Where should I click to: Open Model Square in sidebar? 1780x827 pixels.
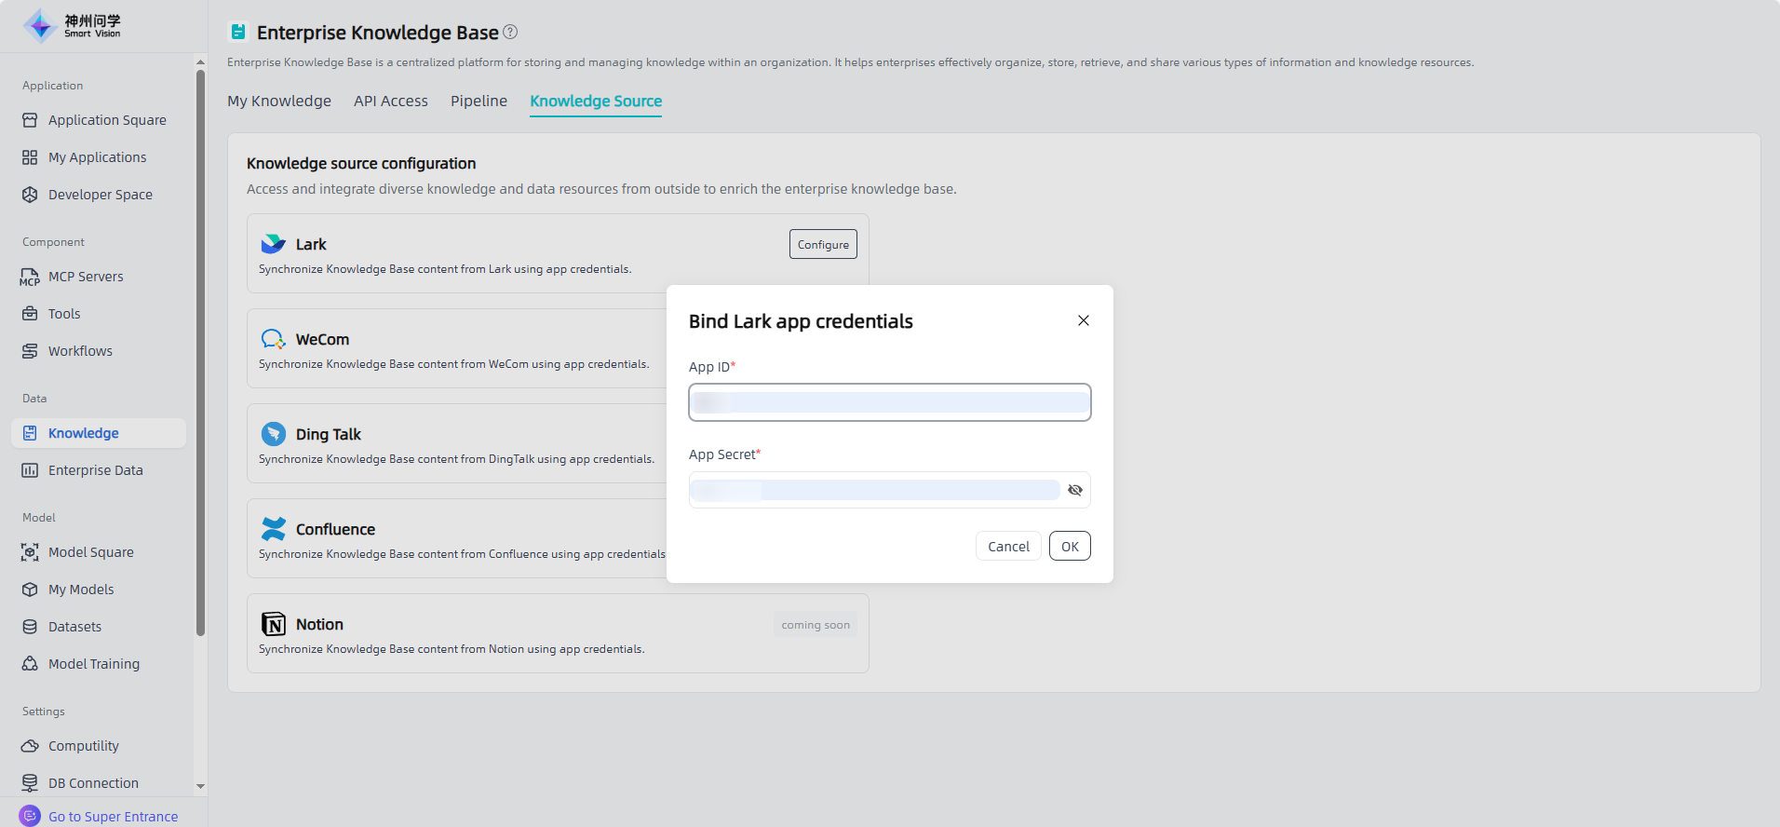pos(90,552)
